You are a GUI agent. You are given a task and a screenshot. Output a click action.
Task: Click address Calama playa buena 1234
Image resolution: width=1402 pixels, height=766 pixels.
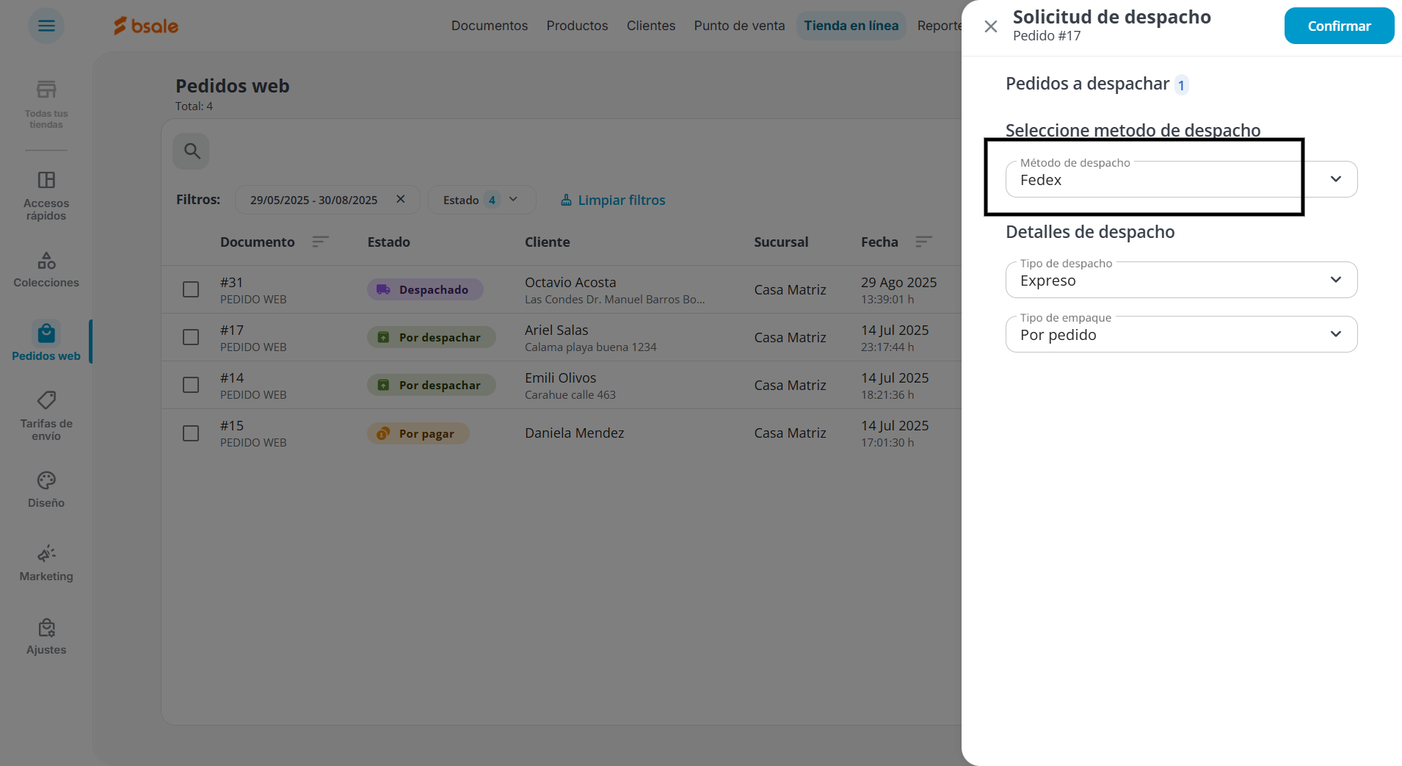coord(590,347)
